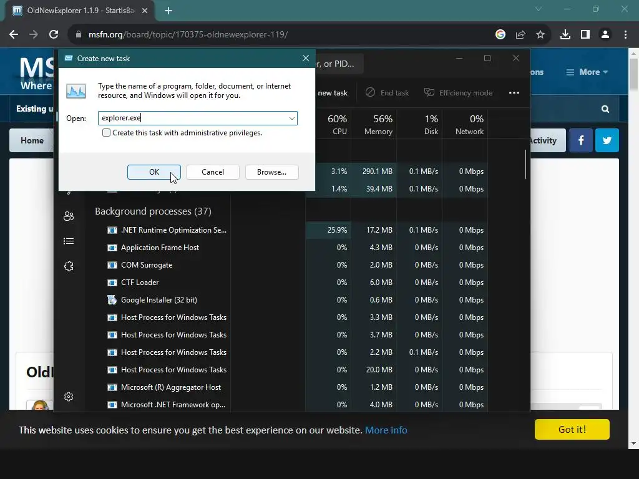639x479 pixels.
Task: Click the Chrome address bar URL
Action: [x=188, y=35]
